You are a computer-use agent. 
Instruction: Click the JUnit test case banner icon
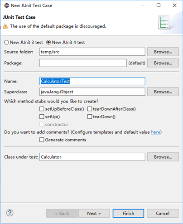coord(164,22)
